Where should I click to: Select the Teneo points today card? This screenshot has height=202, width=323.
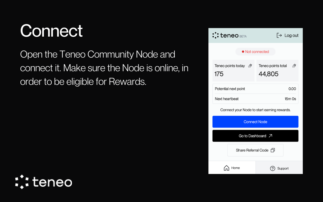click(x=233, y=70)
